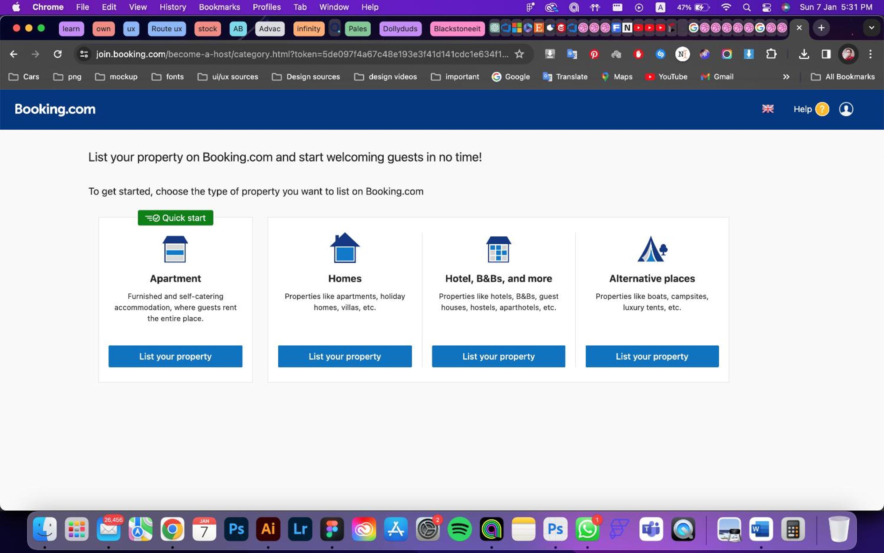Go back with the browser back arrow
The width and height of the screenshot is (884, 553).
click(x=14, y=54)
